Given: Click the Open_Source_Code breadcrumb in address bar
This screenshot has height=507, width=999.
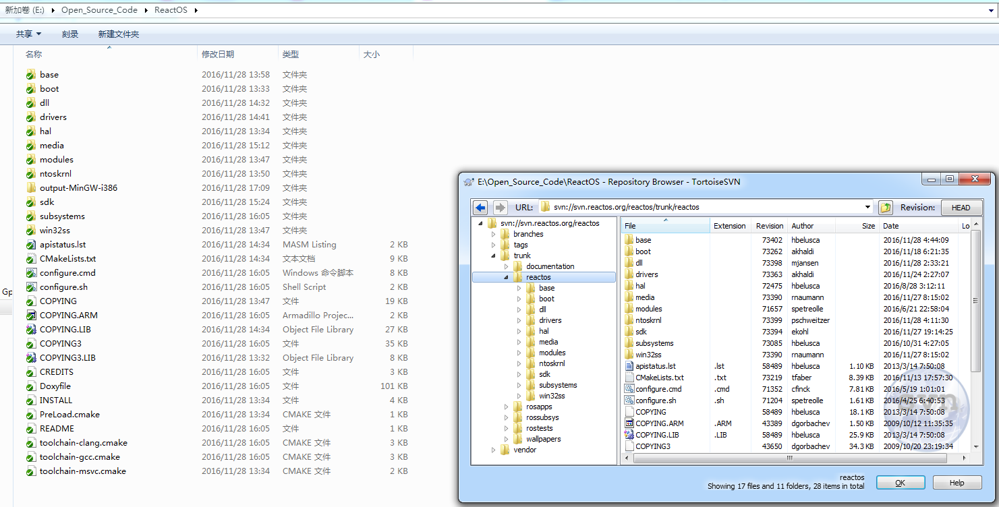Looking at the screenshot, I should tap(99, 10).
